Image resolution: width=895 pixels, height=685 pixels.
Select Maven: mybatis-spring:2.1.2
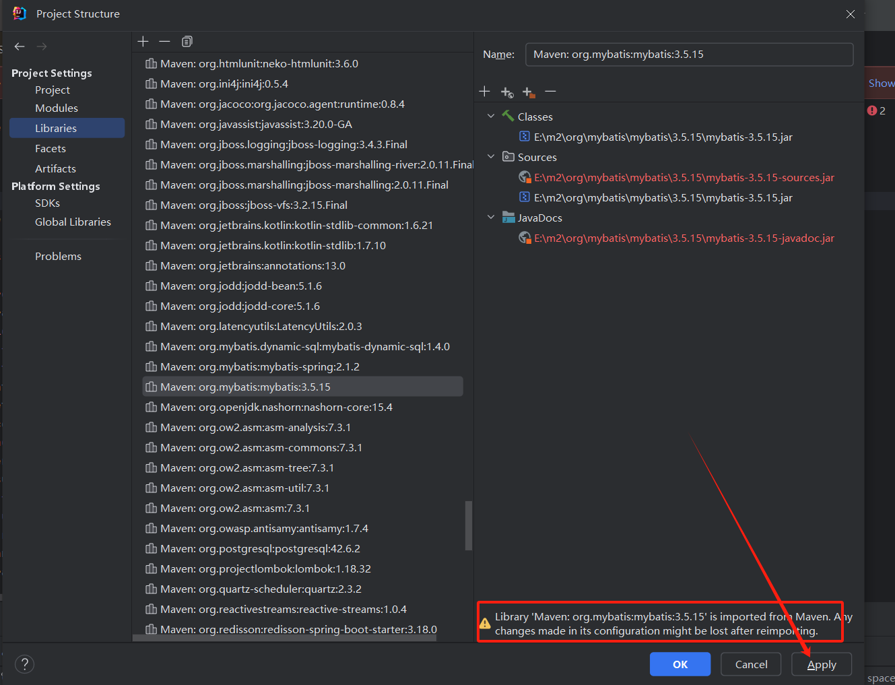click(x=260, y=367)
